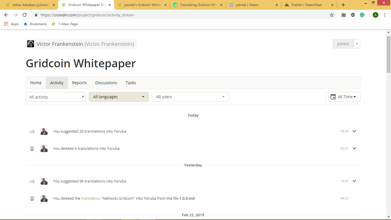Select the Activity tab
The height and width of the screenshot is (220, 391).
pyautogui.click(x=57, y=83)
